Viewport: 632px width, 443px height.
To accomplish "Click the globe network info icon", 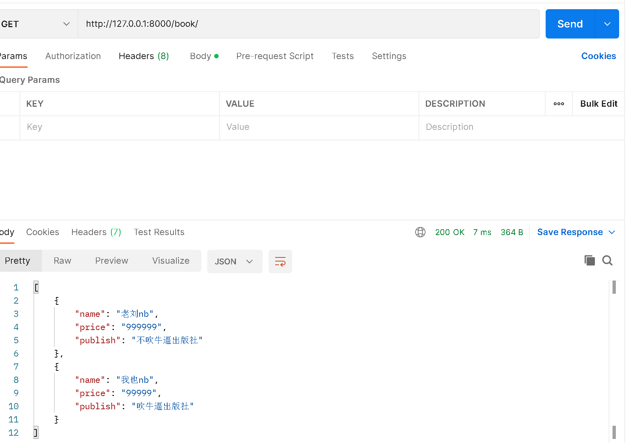I will pyautogui.click(x=420, y=232).
